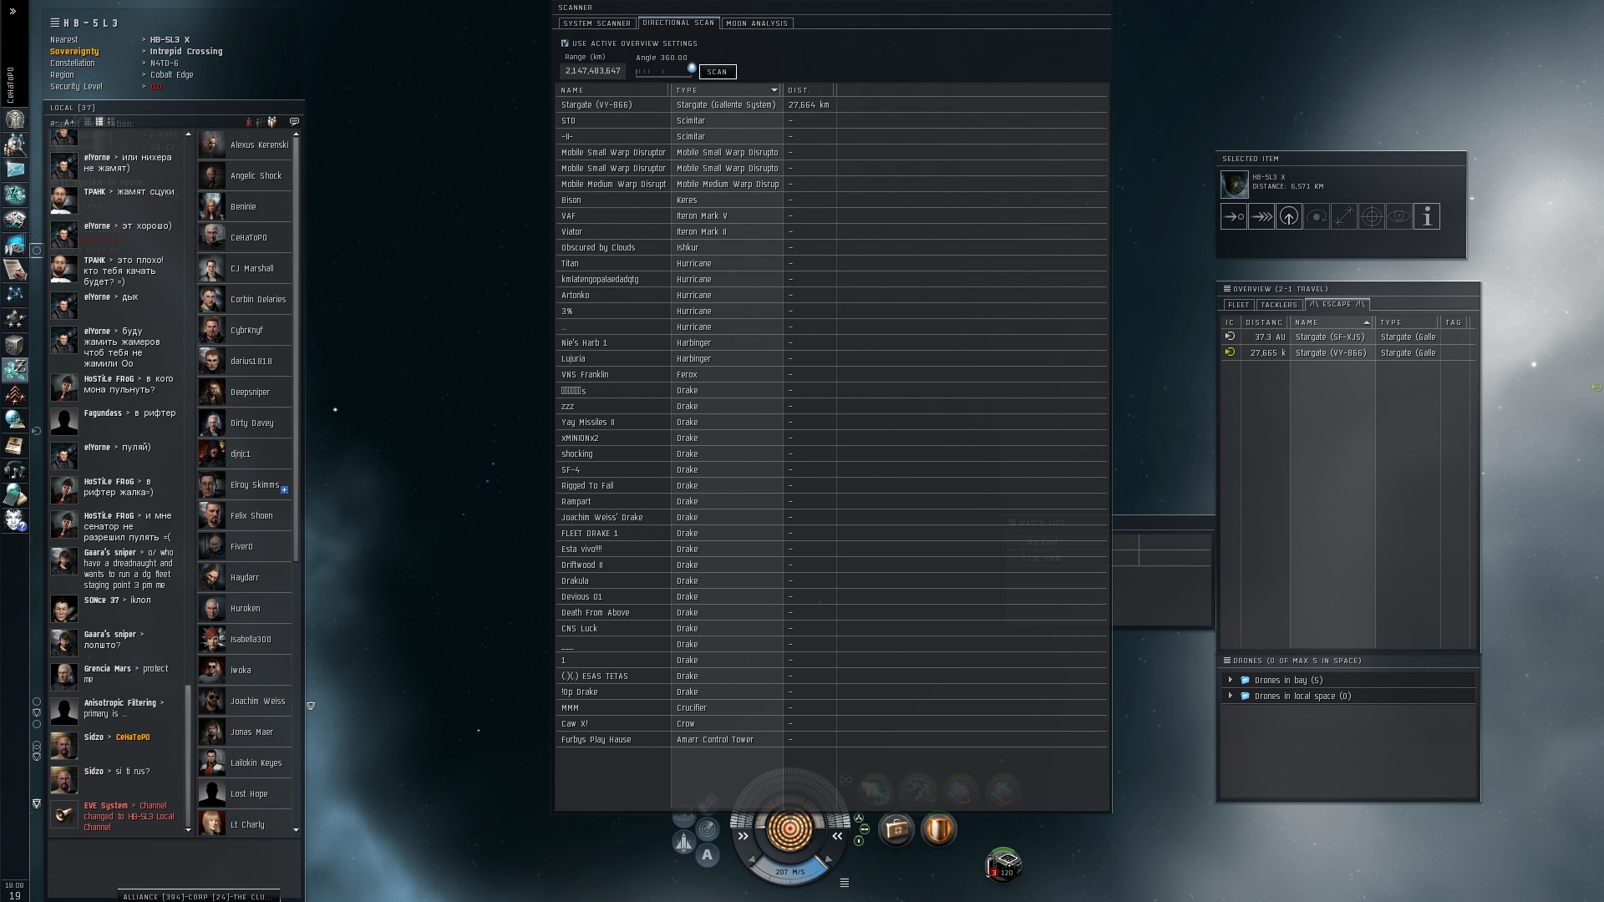Select Stargate (SF-XJS) in the overview

1329,337
